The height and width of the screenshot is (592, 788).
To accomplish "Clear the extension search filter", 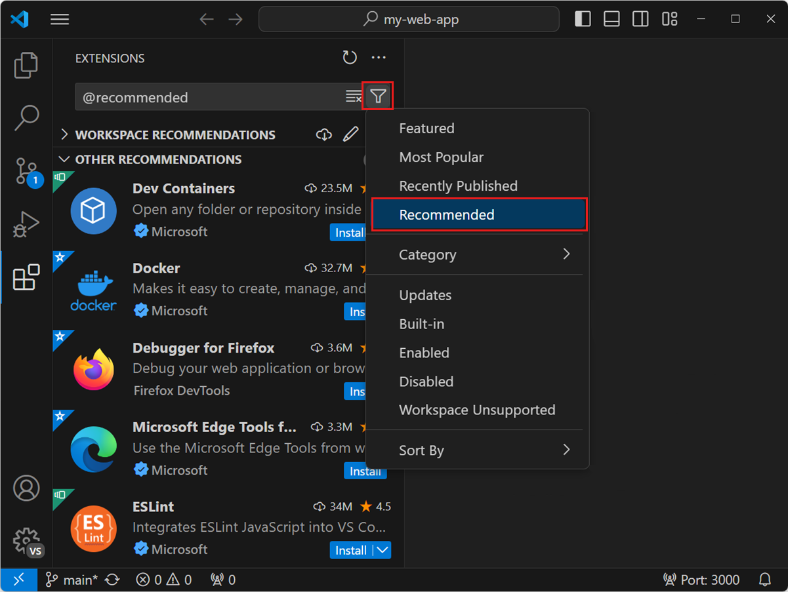I will tap(354, 96).
